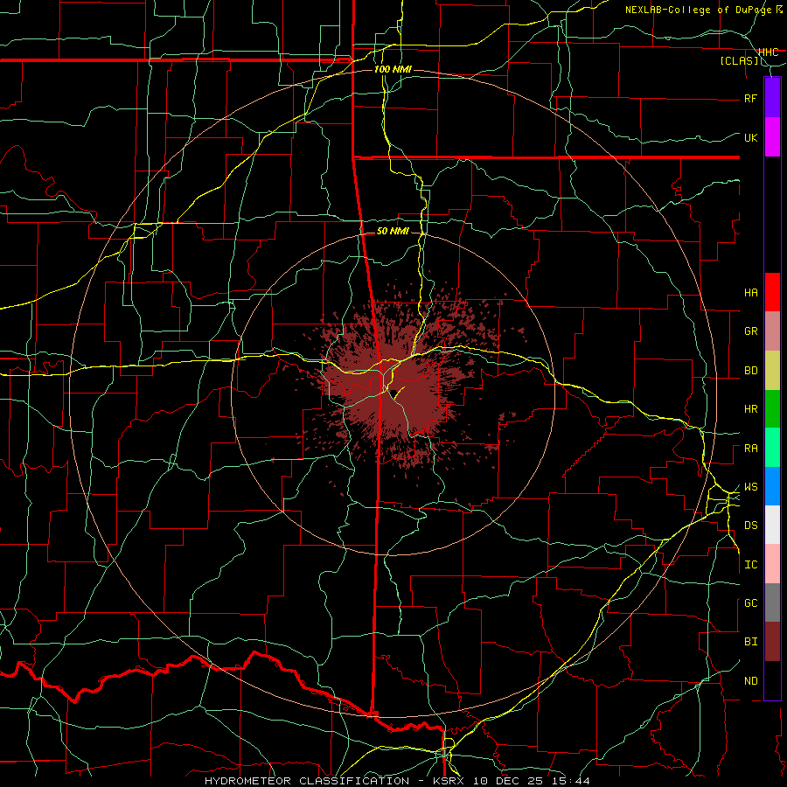This screenshot has width=787, height=787.
Task: Click the IC legend label
Action: point(750,565)
